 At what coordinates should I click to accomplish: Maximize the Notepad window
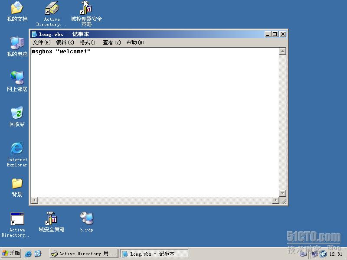(x=275, y=34)
